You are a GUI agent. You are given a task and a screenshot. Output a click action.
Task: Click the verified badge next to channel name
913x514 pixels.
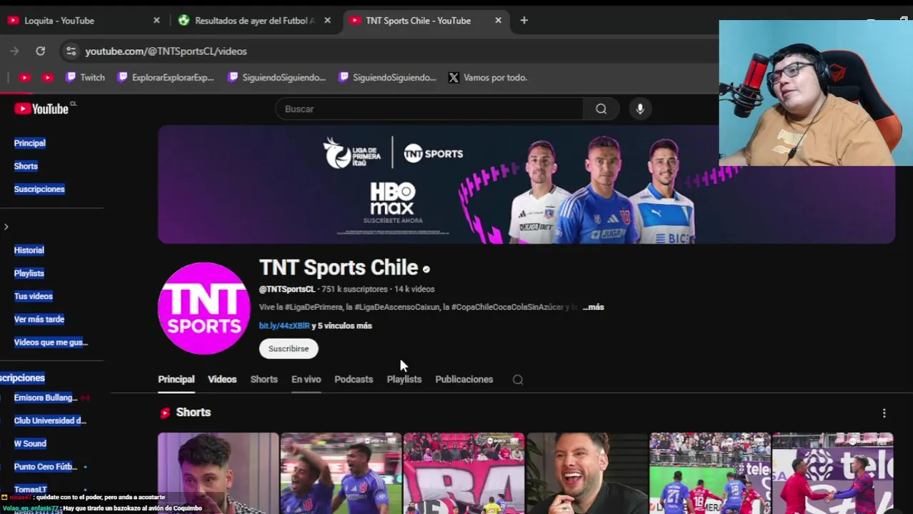426,269
